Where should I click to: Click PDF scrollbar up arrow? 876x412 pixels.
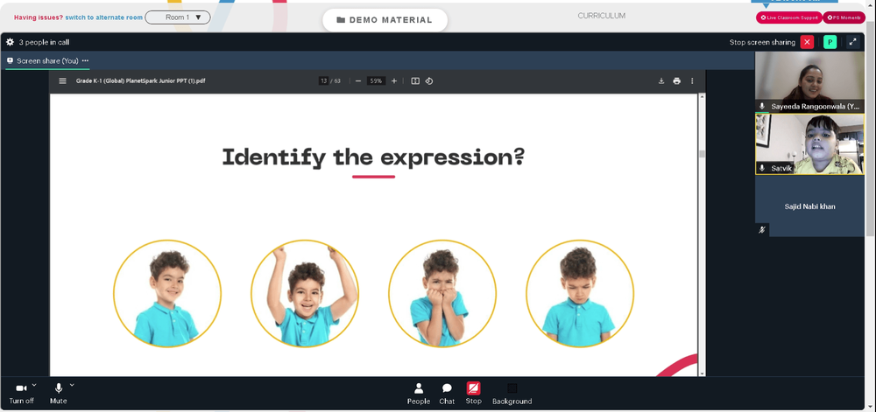703,97
